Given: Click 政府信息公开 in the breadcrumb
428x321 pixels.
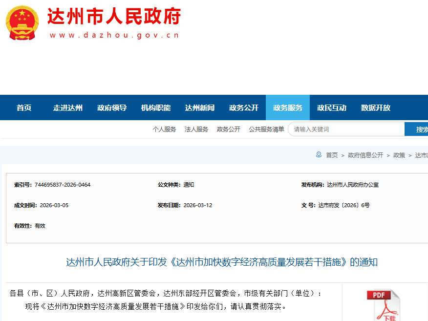Looking at the screenshot, I should (x=365, y=155).
